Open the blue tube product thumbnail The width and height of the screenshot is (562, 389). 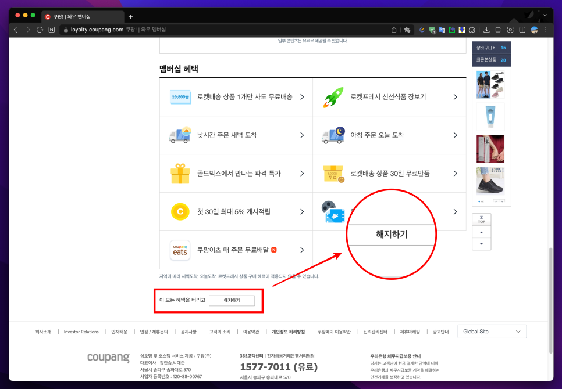pos(490,117)
